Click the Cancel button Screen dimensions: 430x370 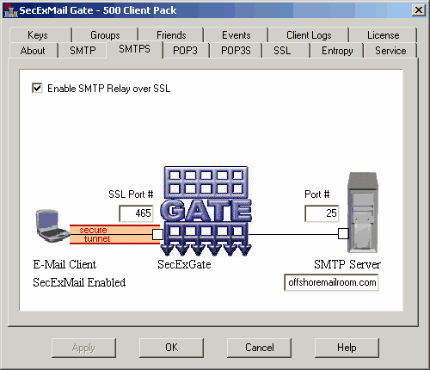click(x=259, y=348)
